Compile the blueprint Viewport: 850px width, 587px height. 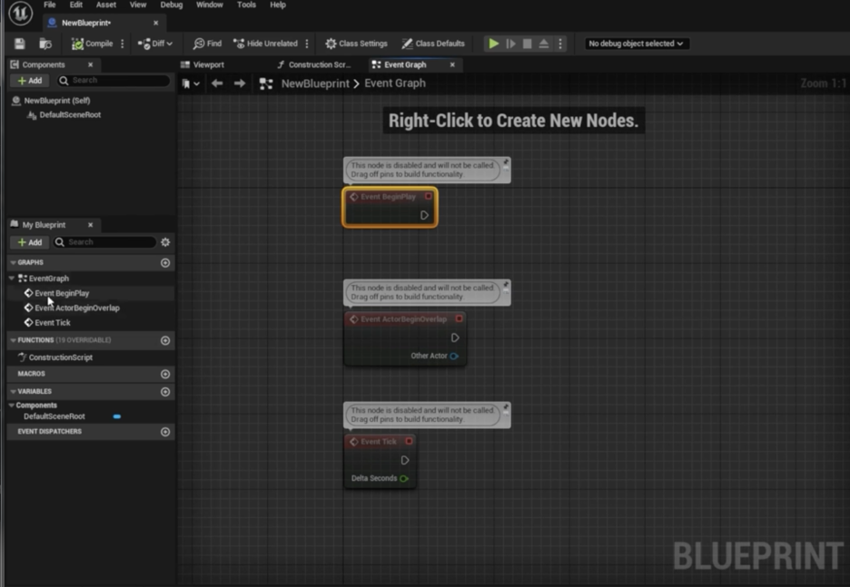[x=92, y=44]
